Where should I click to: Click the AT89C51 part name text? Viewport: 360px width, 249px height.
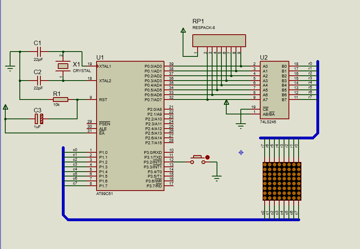105,194
